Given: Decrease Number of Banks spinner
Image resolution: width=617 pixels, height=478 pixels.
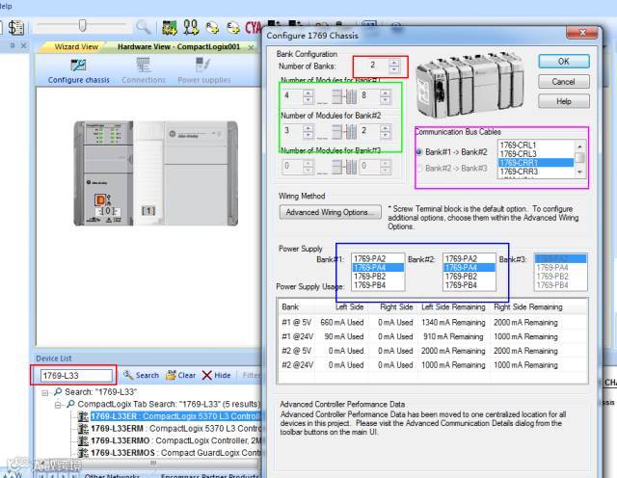Looking at the screenshot, I should pyautogui.click(x=393, y=70).
